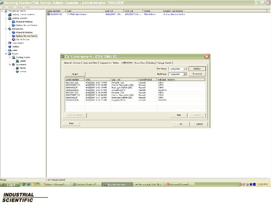Open the File menu
Screen dimensions: 273x205
[3, 7]
